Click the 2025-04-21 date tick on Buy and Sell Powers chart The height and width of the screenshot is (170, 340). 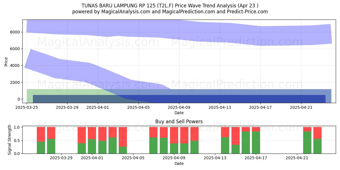coord(297,158)
